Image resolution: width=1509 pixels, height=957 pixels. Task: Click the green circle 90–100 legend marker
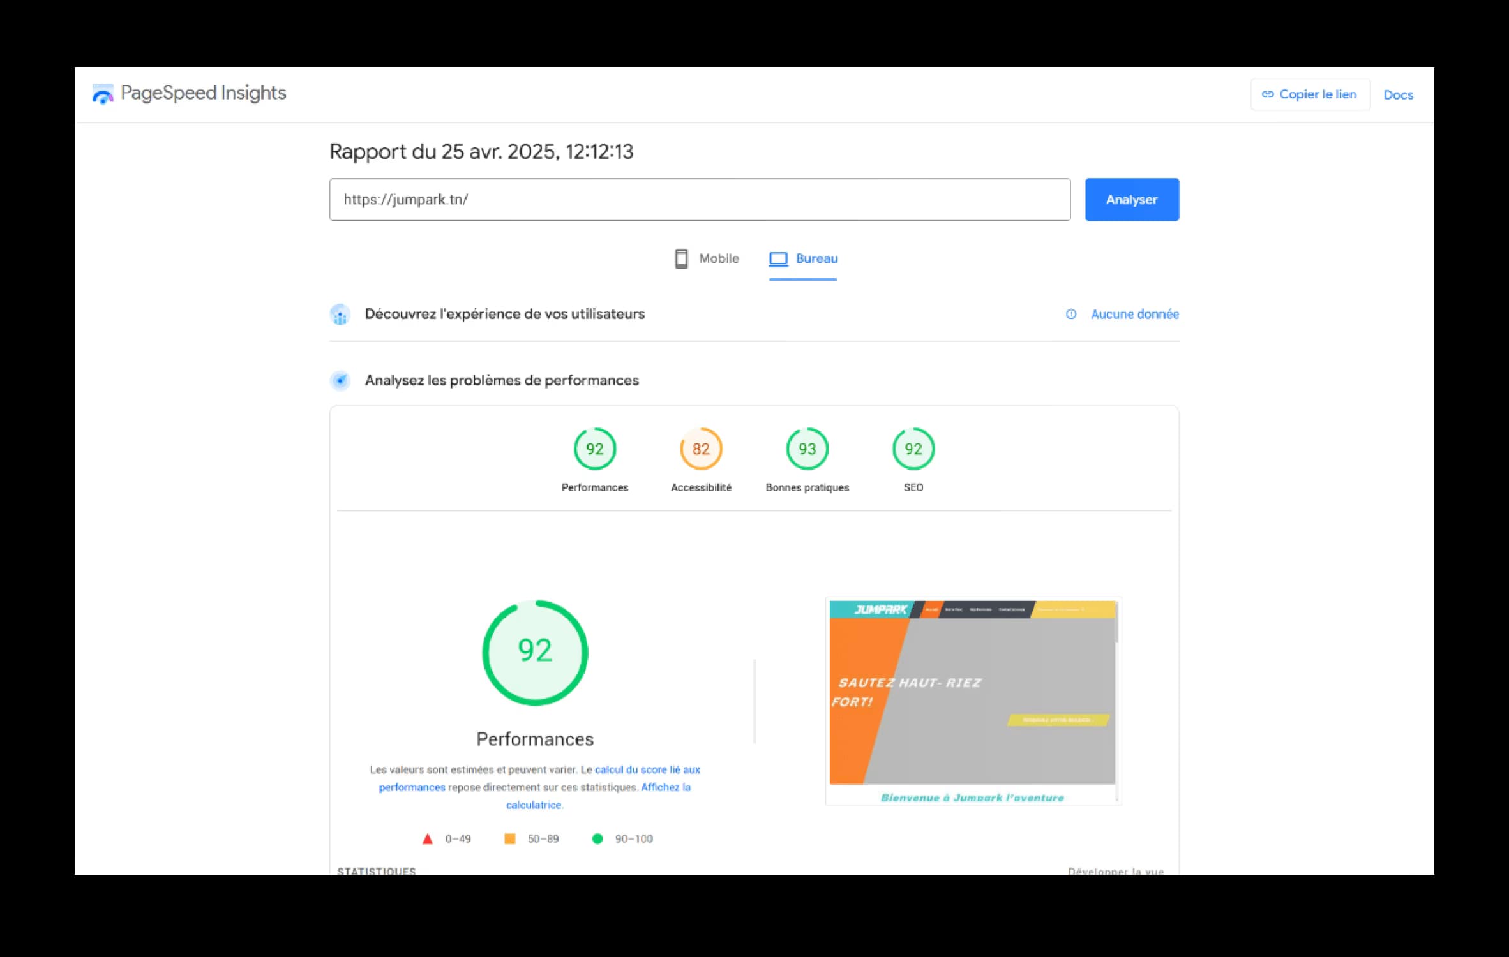click(597, 839)
